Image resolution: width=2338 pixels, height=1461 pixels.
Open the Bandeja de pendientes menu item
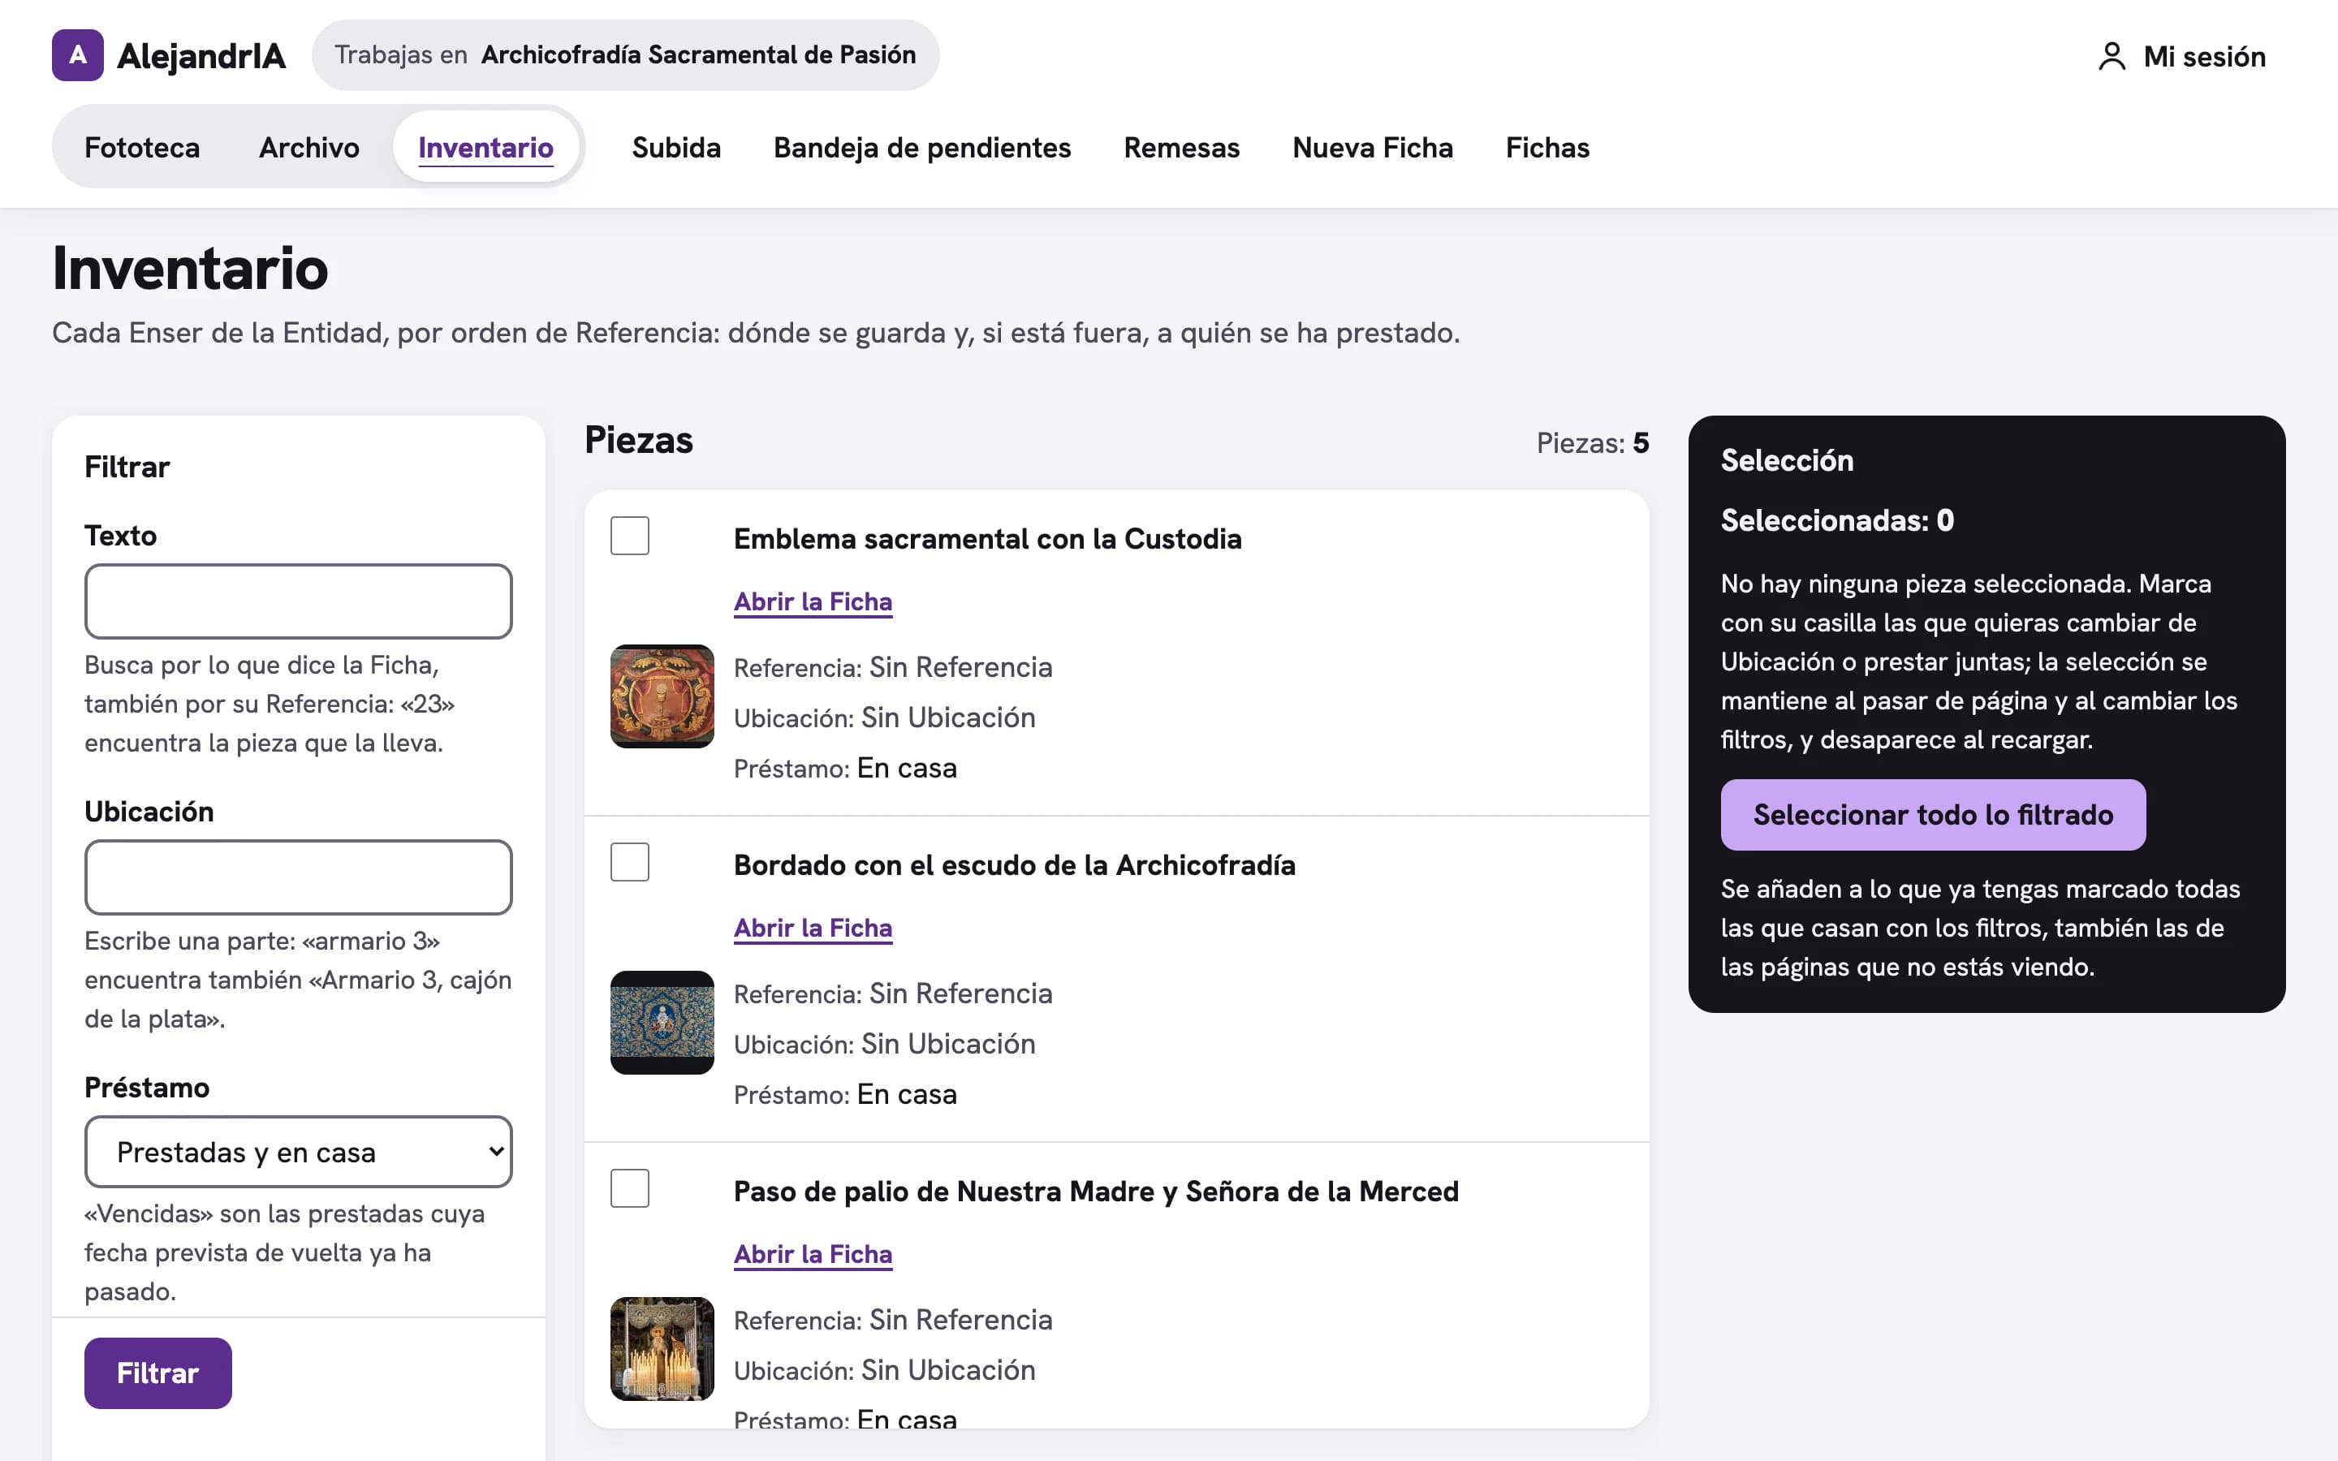pos(921,147)
